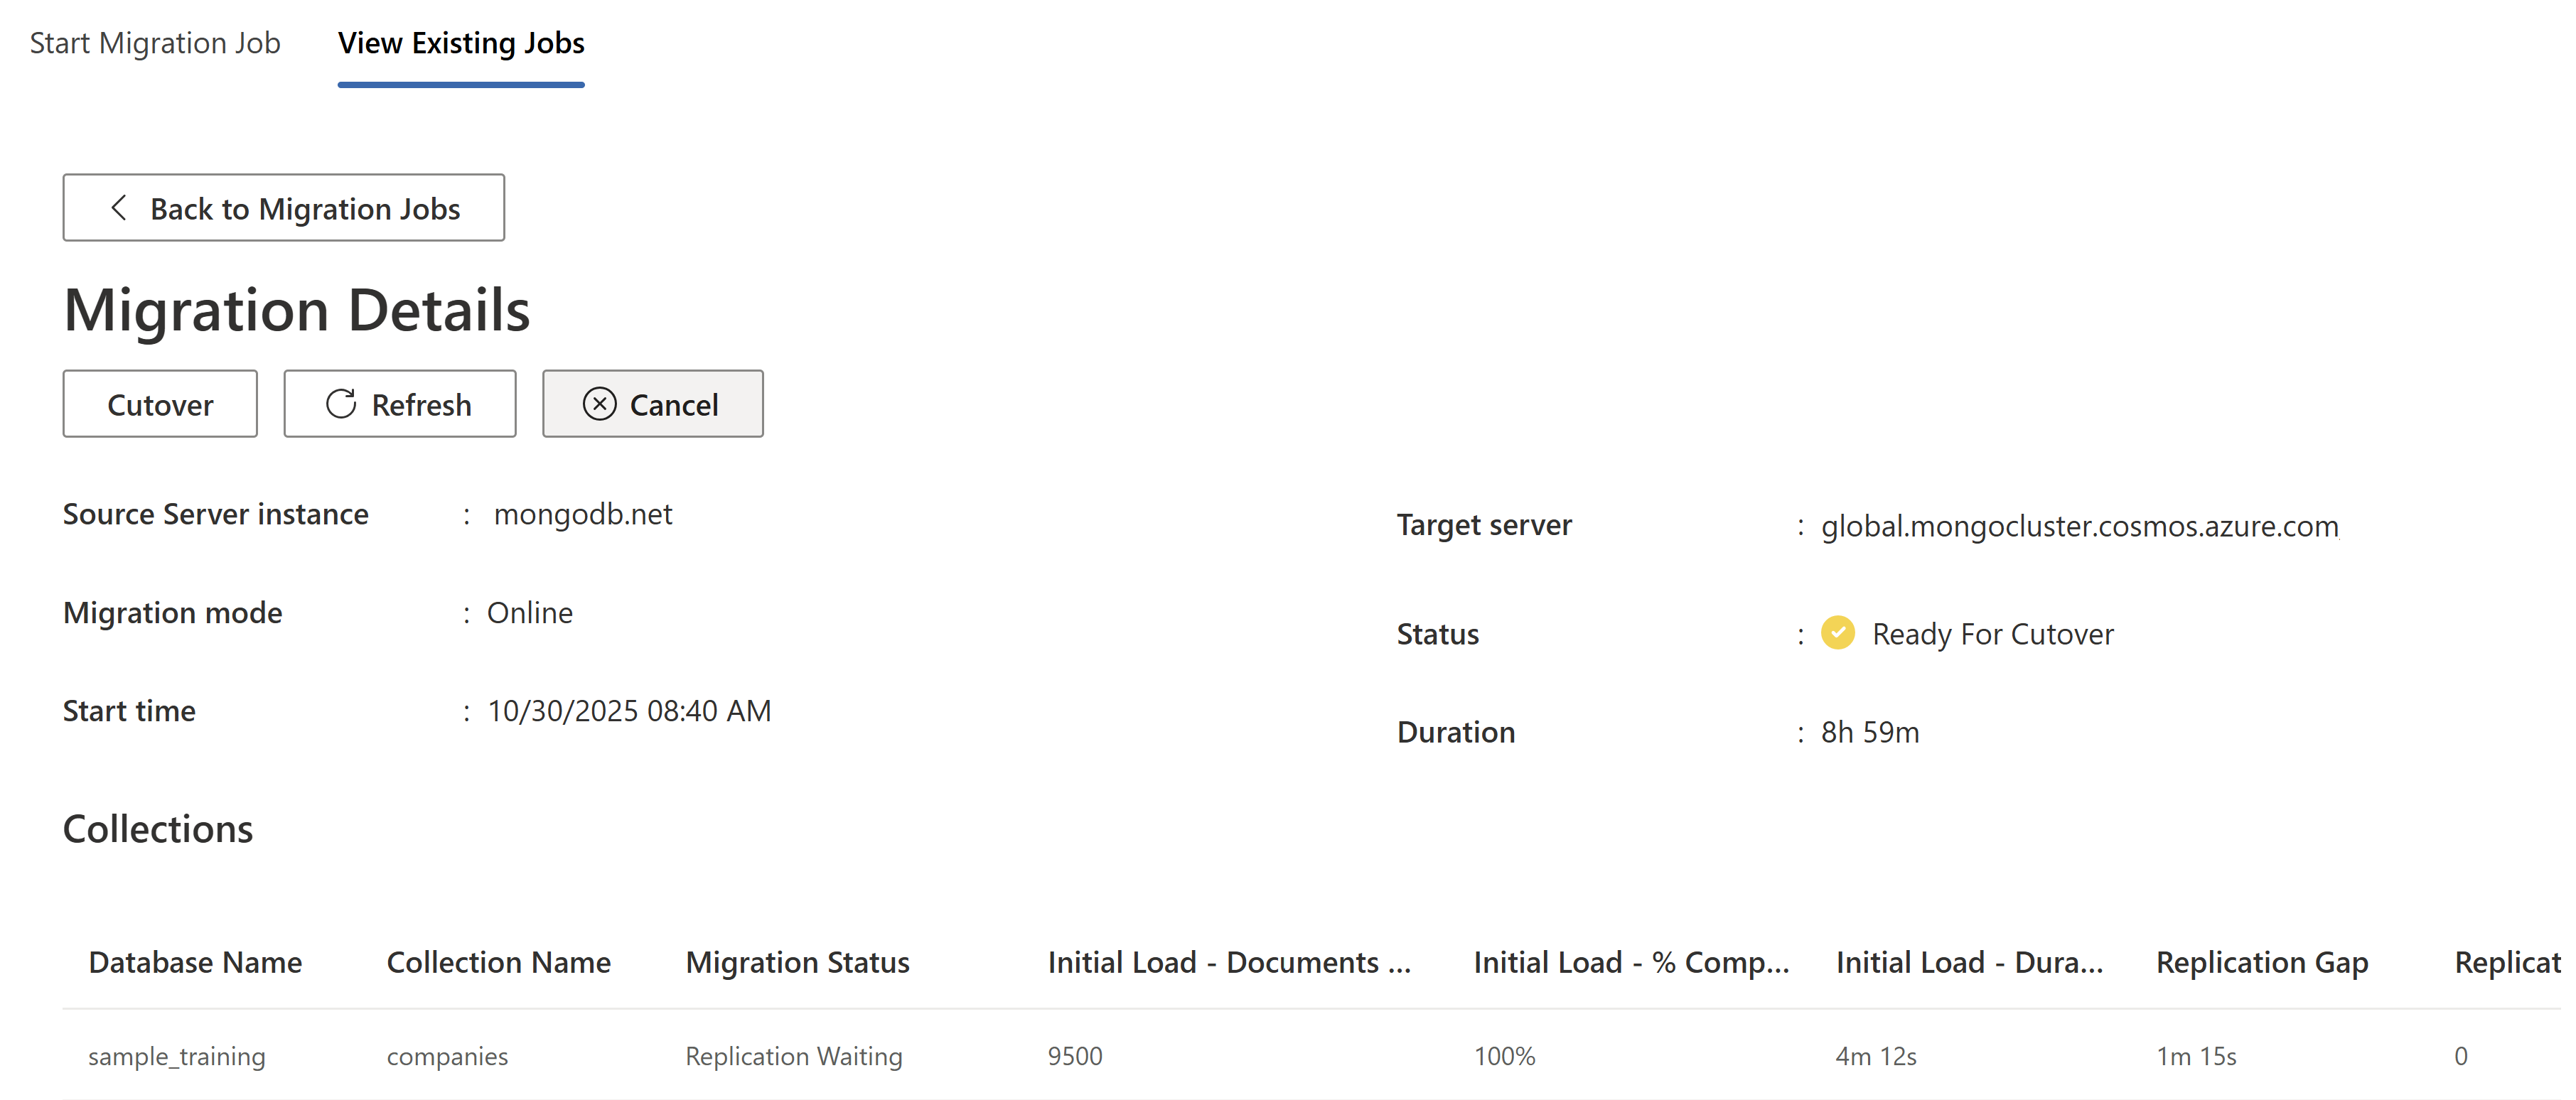Image resolution: width=2576 pixels, height=1100 pixels.
Task: Sort by Collection Name column header
Action: (x=498, y=962)
